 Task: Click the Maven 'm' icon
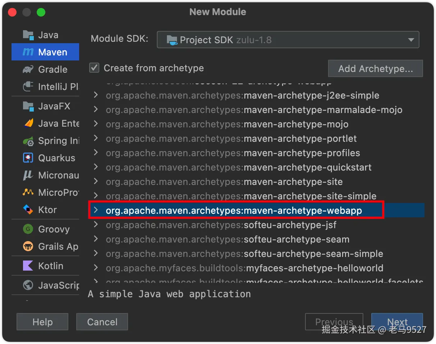(x=28, y=52)
